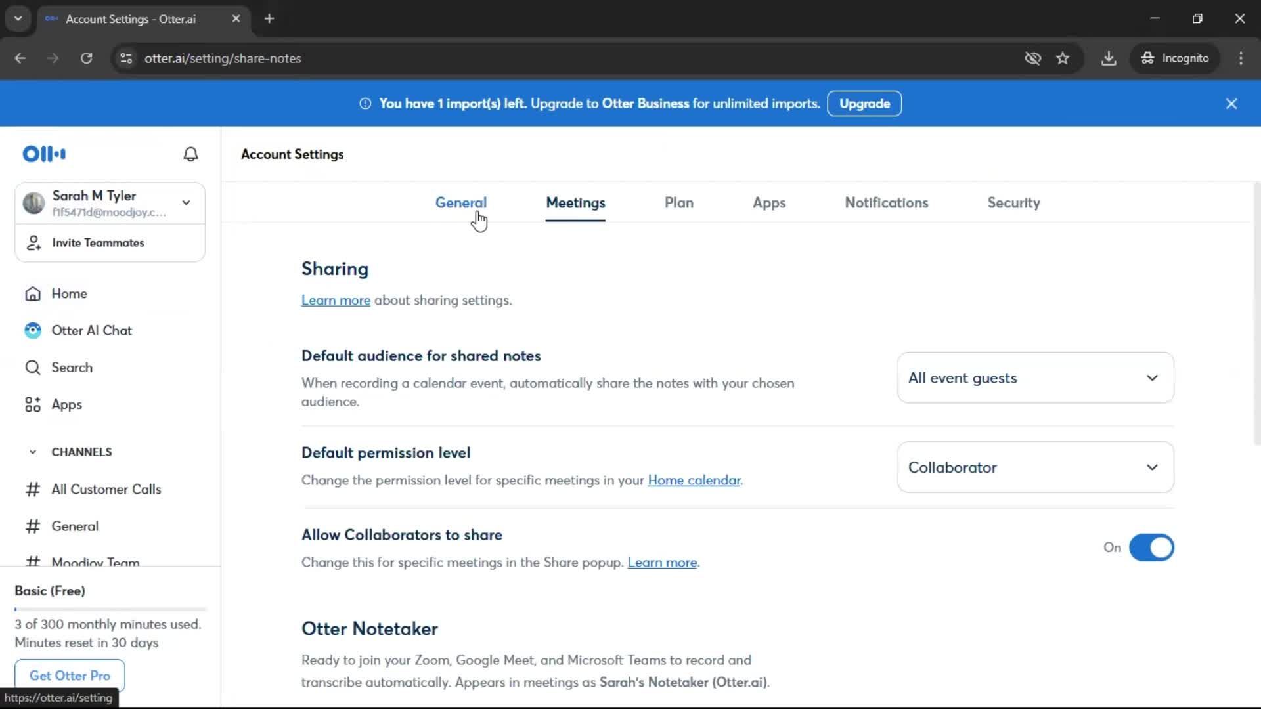Click the Invite Teammates person icon
Viewport: 1261px width, 709px height.
click(33, 243)
